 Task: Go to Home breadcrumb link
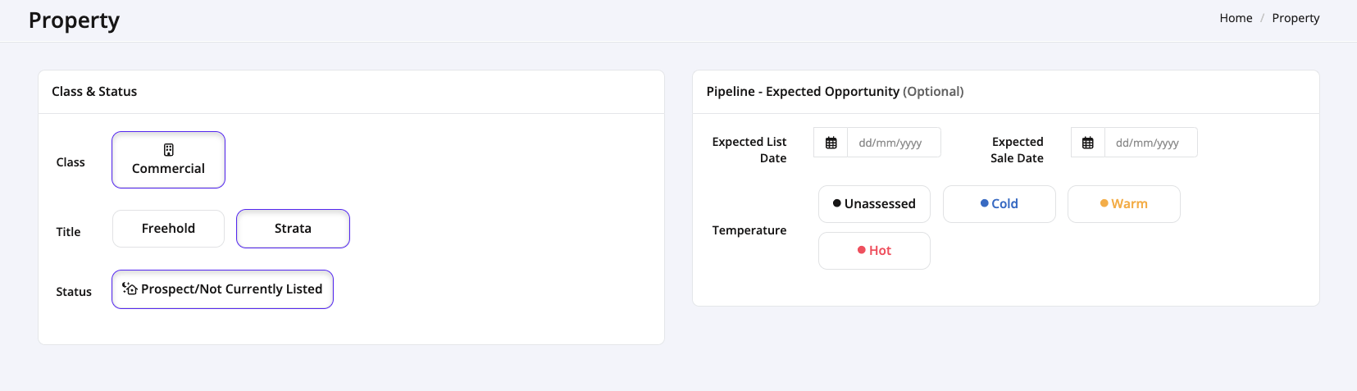pos(1236,18)
